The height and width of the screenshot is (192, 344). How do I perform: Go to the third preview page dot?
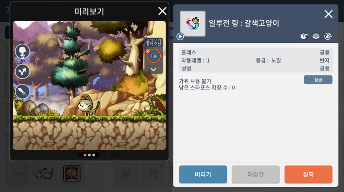pyautogui.click(x=94, y=155)
